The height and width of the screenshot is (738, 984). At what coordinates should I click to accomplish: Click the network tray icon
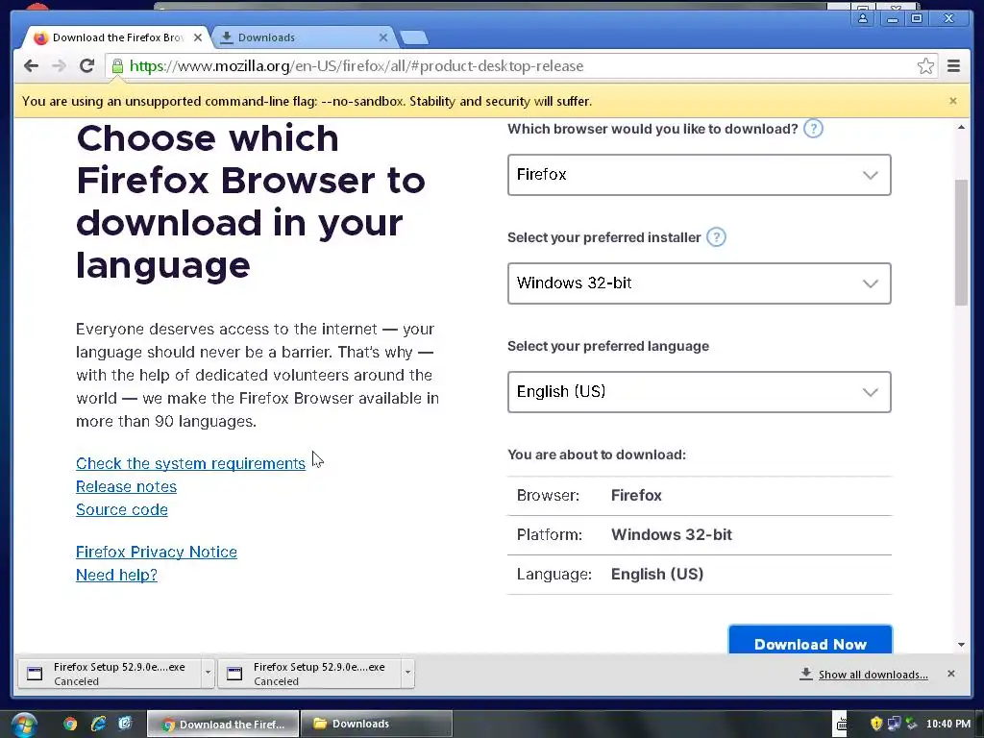(x=894, y=724)
